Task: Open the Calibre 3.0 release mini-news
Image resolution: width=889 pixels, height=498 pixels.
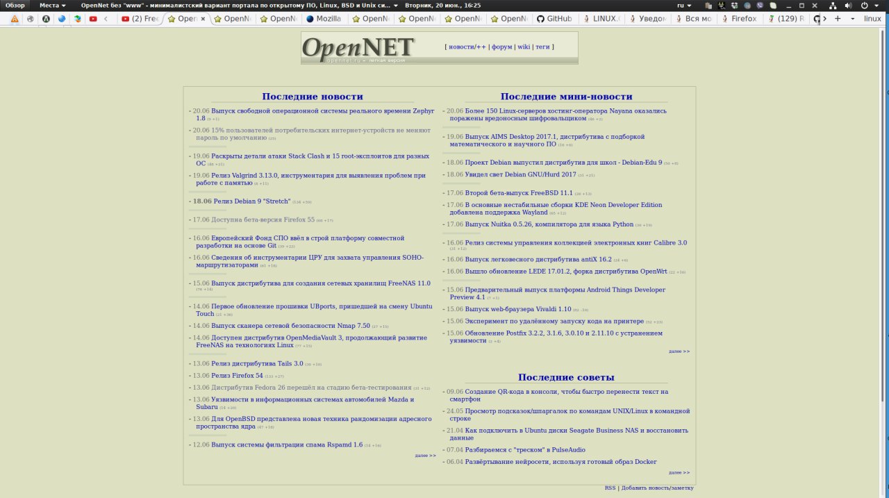Action: click(x=576, y=243)
